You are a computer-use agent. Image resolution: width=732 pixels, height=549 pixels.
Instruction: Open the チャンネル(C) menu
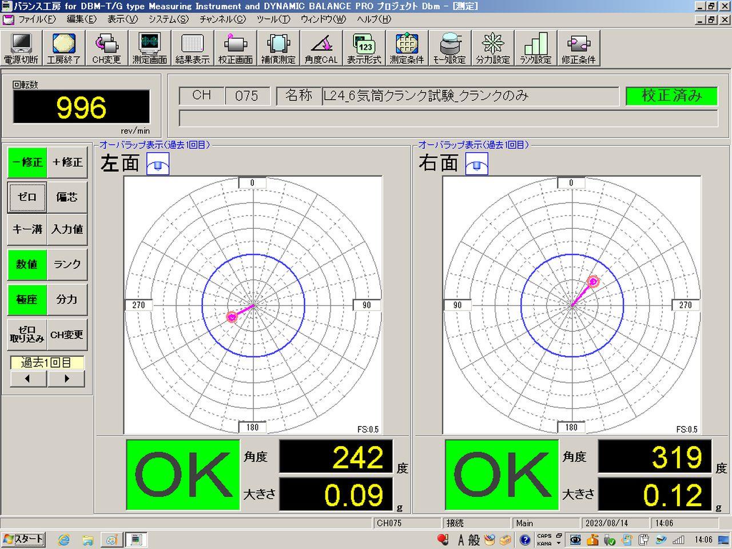tap(222, 19)
